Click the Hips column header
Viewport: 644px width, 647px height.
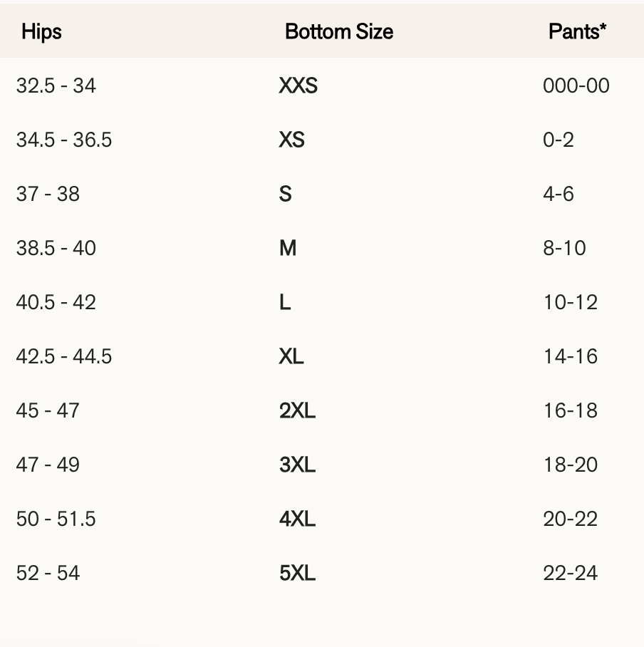[x=41, y=31]
